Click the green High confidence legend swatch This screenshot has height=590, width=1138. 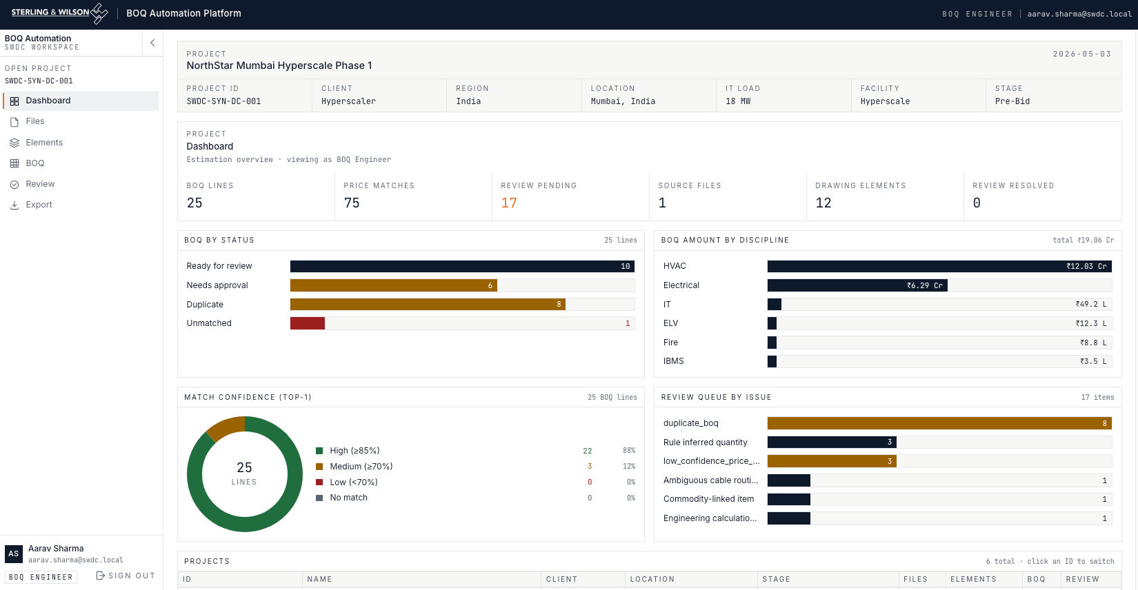pyautogui.click(x=319, y=451)
